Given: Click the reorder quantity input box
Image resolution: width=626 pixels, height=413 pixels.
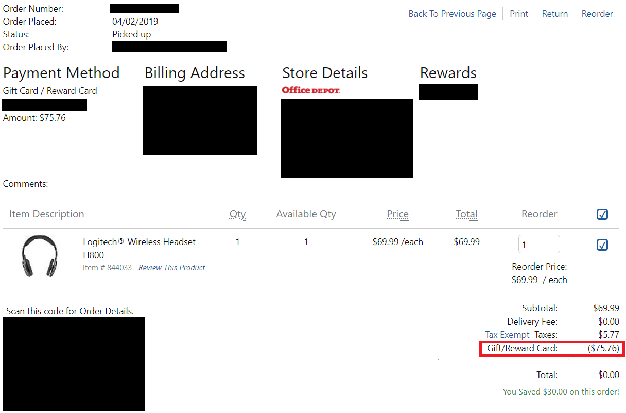Looking at the screenshot, I should (x=538, y=245).
